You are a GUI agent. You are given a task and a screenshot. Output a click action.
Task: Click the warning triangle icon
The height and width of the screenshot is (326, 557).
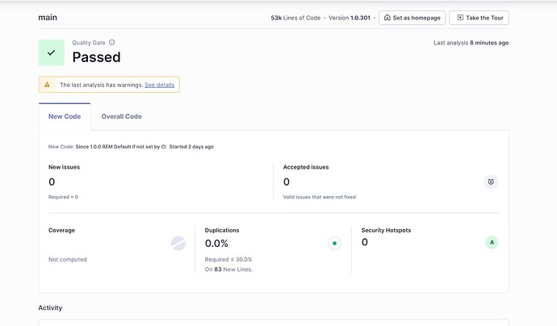click(x=48, y=85)
